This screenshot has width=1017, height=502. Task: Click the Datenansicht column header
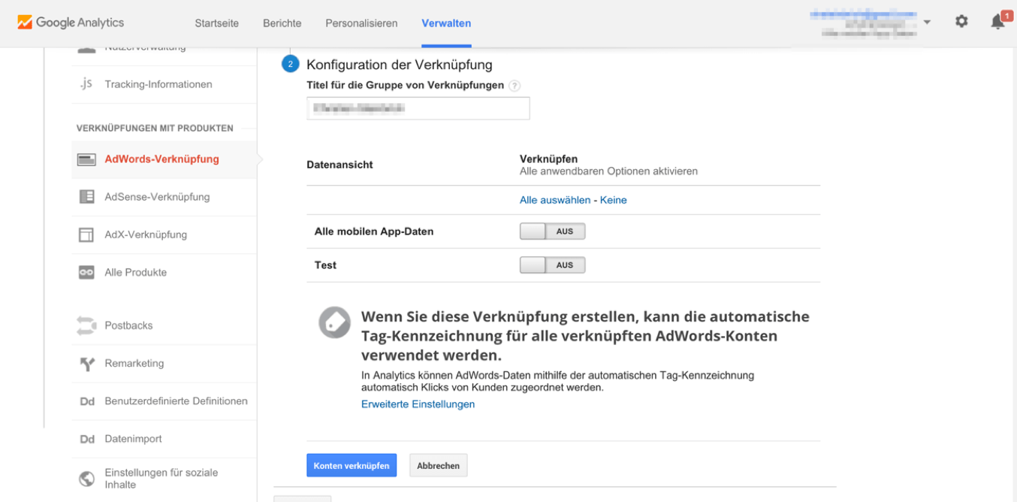coord(340,165)
